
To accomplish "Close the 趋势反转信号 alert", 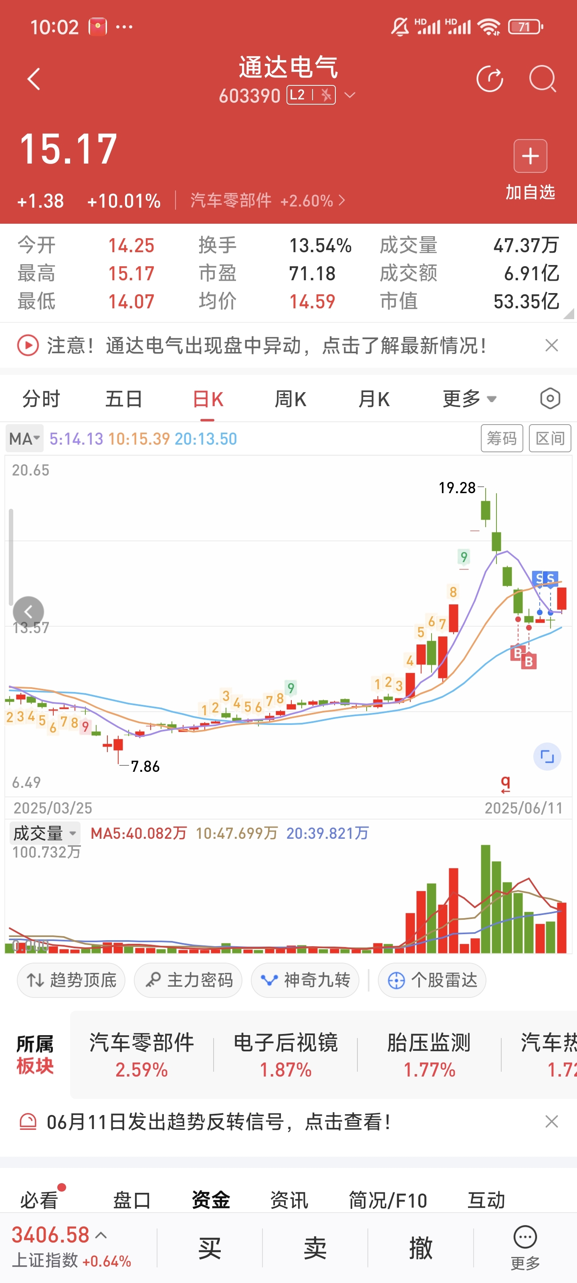I will (x=552, y=1122).
